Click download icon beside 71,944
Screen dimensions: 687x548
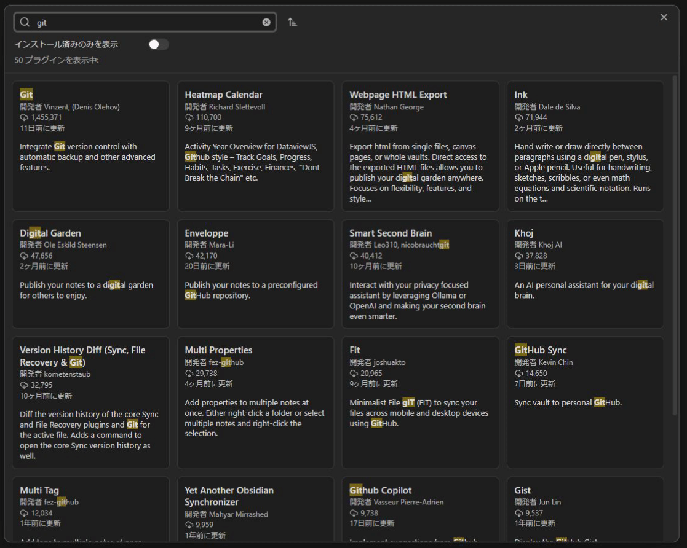[x=518, y=117]
